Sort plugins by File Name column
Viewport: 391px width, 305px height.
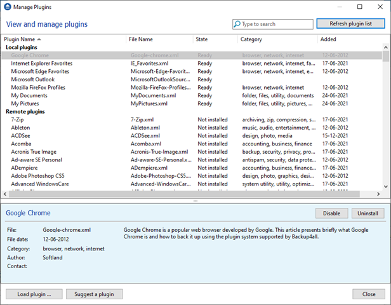click(141, 39)
